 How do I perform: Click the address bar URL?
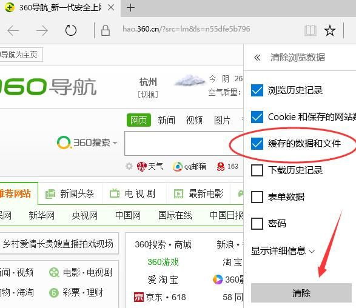click(x=186, y=29)
